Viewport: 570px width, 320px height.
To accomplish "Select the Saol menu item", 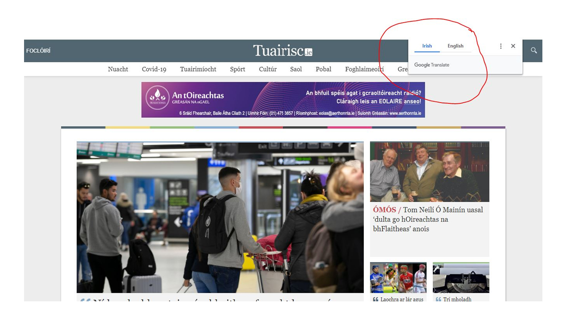I will point(296,69).
